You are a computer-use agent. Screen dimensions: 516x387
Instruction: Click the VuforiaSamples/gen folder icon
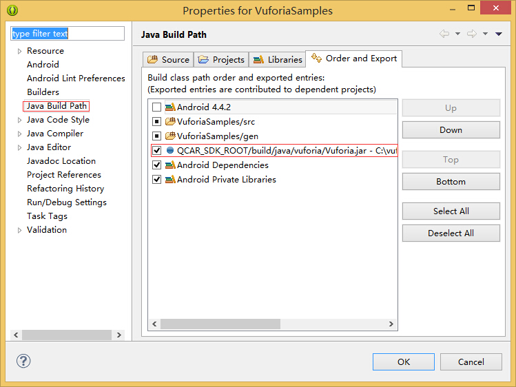(x=170, y=136)
